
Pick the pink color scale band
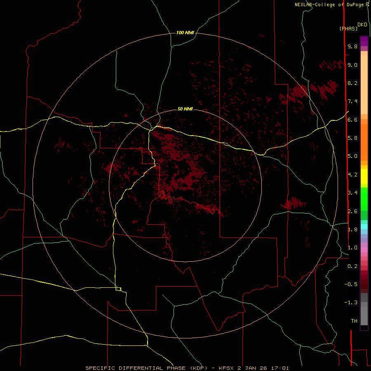coord(364,250)
